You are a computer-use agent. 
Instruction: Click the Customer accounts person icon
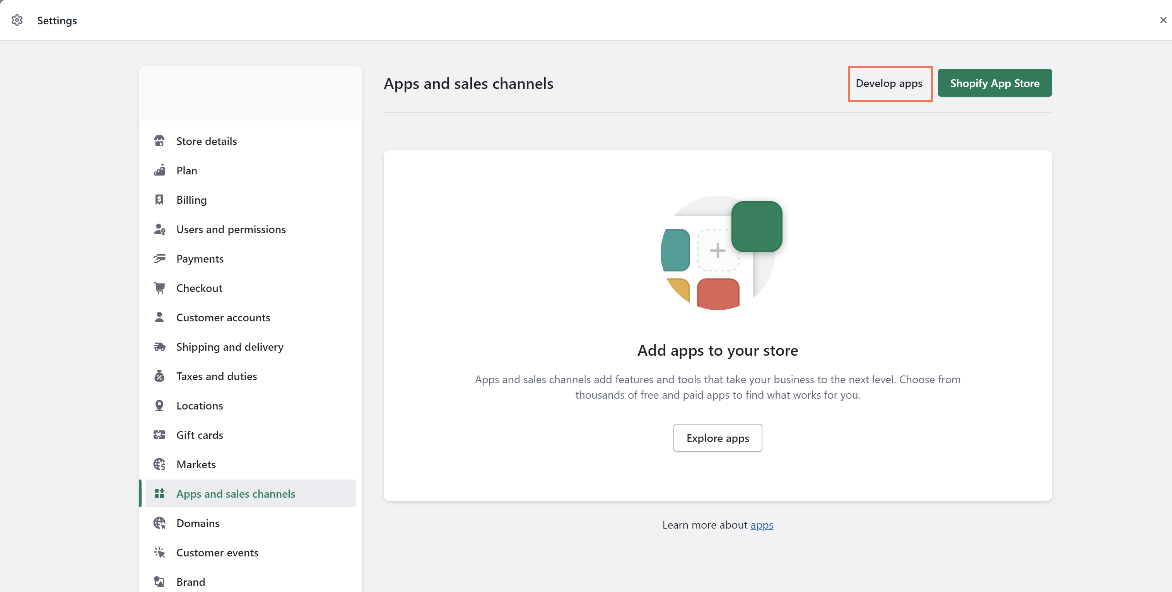159,317
